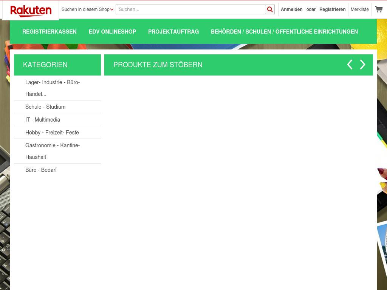Click the magnifier search button
This screenshot has width=387, height=290.
click(x=270, y=9)
